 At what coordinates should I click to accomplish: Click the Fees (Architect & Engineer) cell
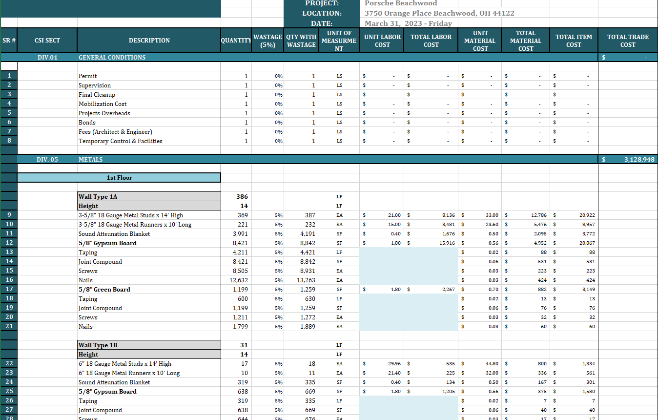[x=115, y=132]
